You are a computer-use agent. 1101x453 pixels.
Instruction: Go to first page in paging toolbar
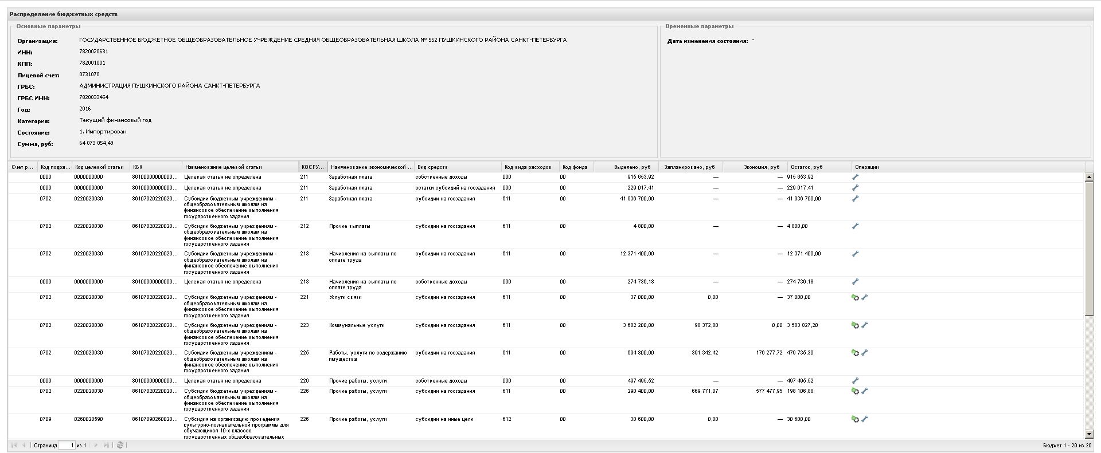pyautogui.click(x=14, y=445)
